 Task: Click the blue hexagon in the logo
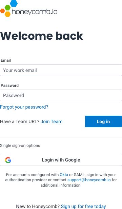click(x=14, y=3)
